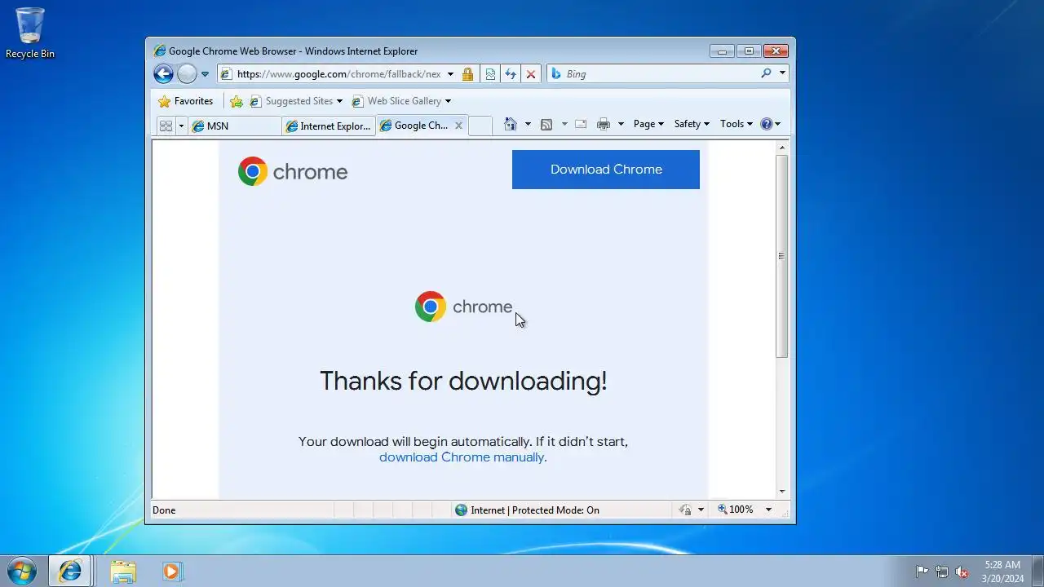This screenshot has width=1044, height=587.
Task: Launch Windows Media Player from taskbar
Action: pyautogui.click(x=170, y=571)
